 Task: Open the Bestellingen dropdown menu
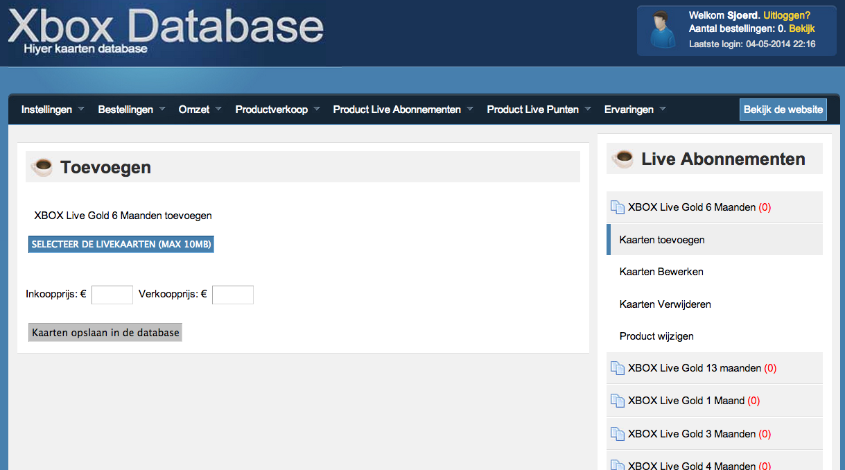coord(132,110)
